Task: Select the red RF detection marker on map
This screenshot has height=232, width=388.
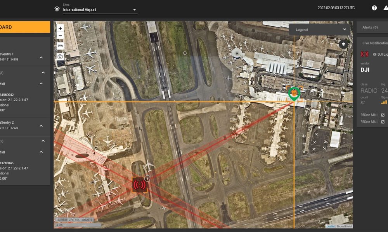Action: pos(140,185)
